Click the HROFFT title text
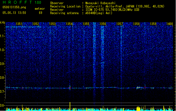176x111 pixels. [x=17, y=2]
